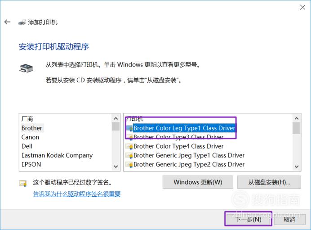Choose Eastman Kodak Company manufacturer
311x230 pixels.
pos(57,156)
